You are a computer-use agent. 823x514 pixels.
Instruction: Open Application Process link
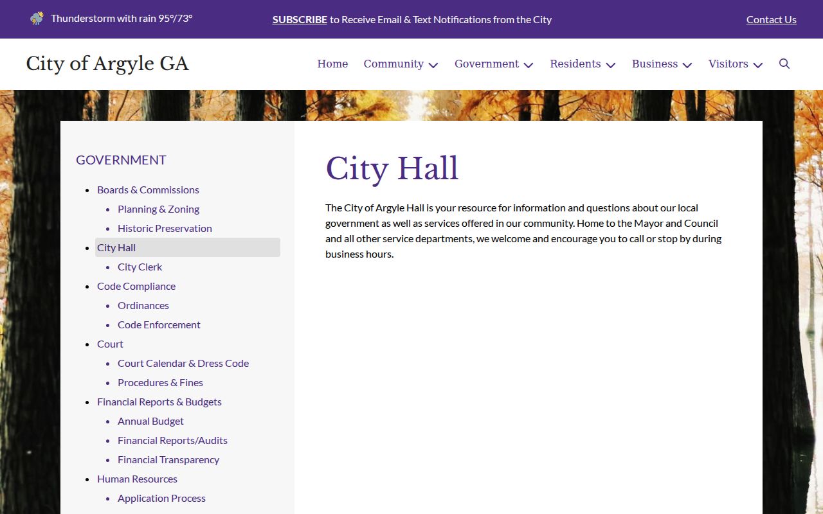[161, 498]
